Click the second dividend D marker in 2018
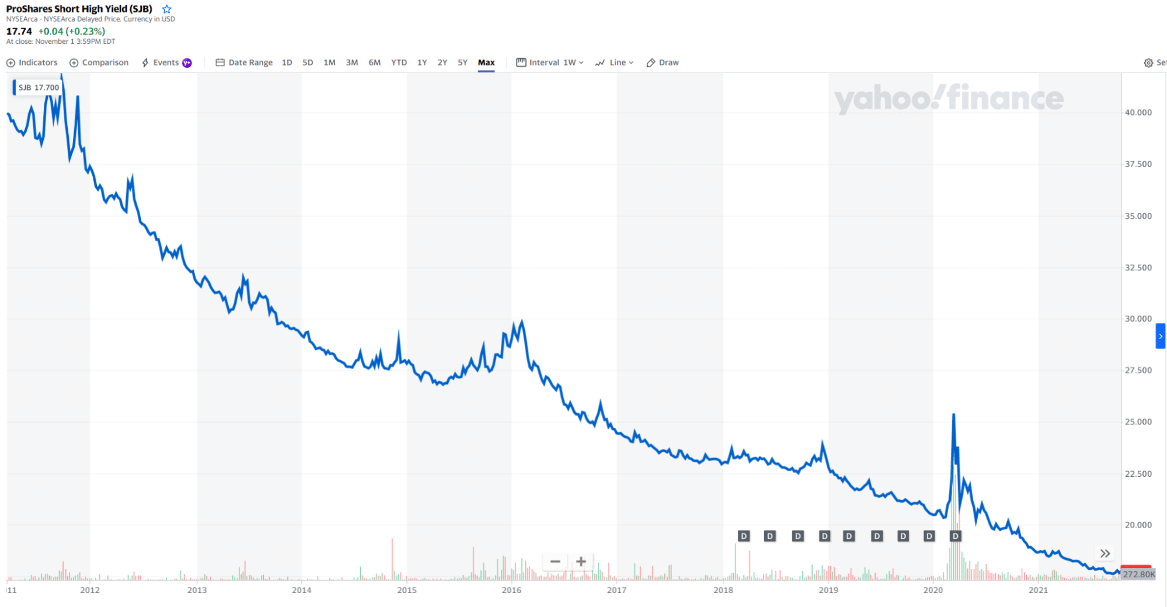This screenshot has width=1167, height=607. pos(770,536)
